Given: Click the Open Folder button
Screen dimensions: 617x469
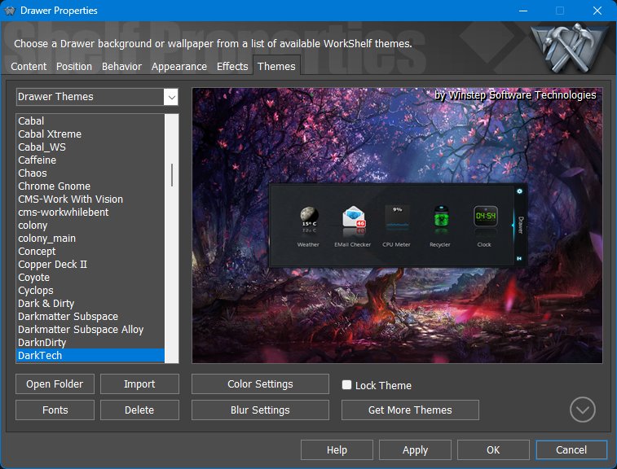Looking at the screenshot, I should tap(55, 384).
